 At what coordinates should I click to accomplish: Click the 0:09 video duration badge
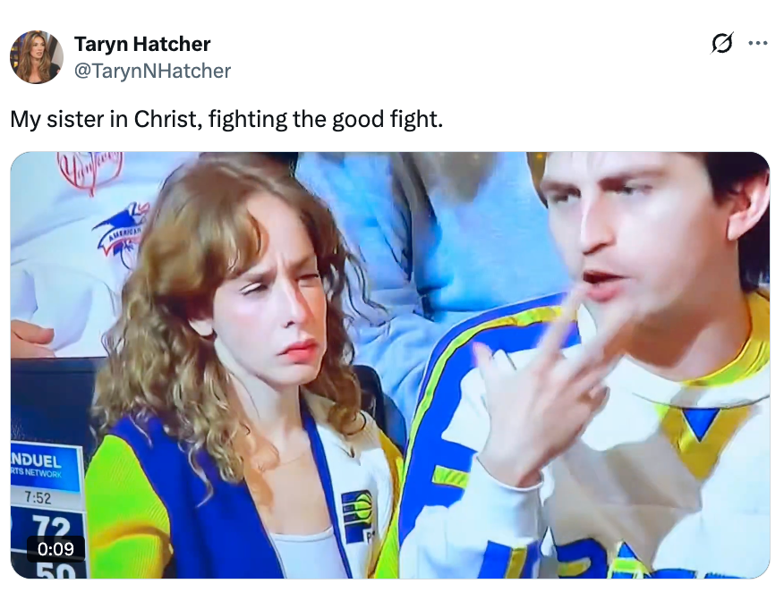point(55,548)
